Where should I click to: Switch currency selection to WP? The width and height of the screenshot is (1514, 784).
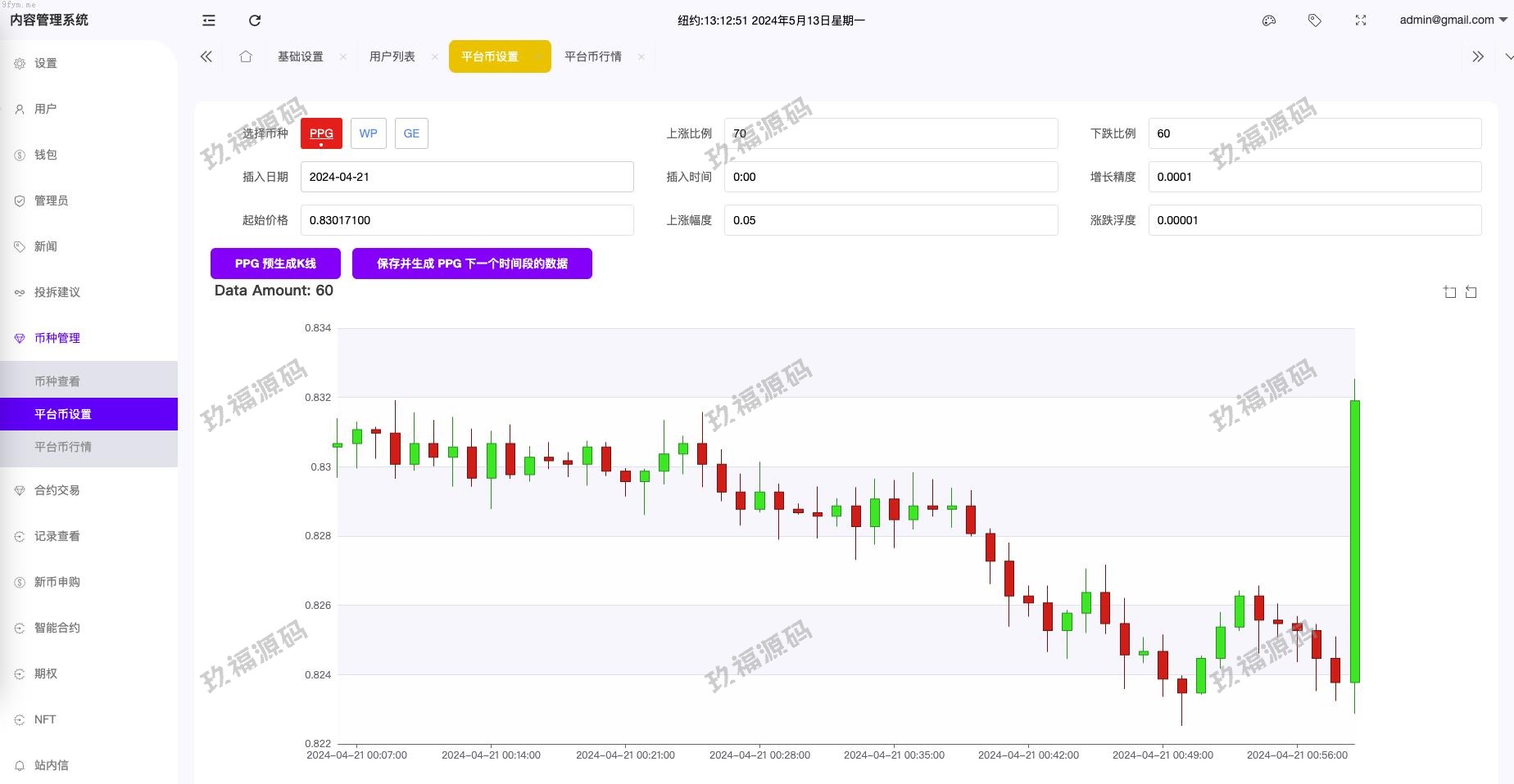[368, 133]
